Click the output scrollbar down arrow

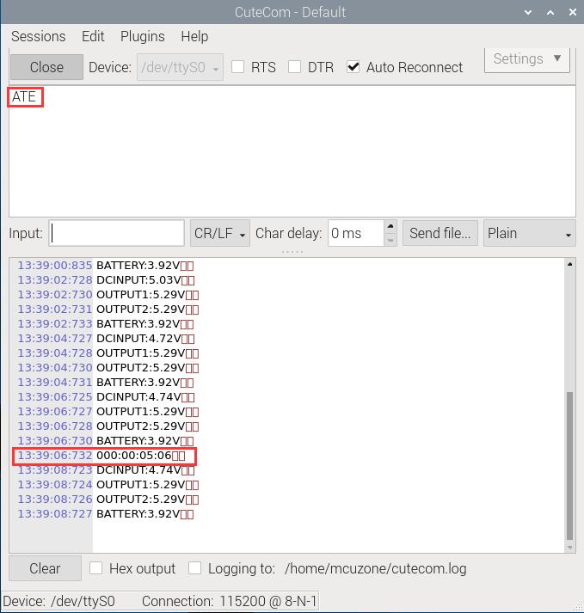570,548
